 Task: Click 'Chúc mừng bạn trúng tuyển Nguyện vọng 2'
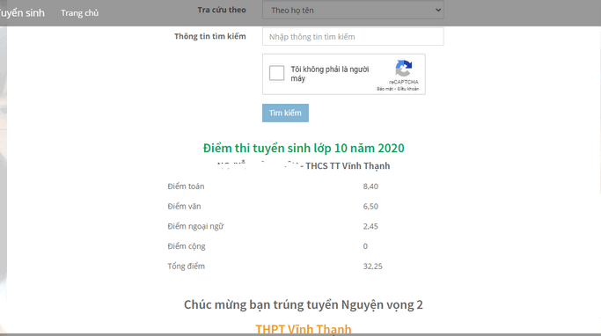pyautogui.click(x=304, y=305)
